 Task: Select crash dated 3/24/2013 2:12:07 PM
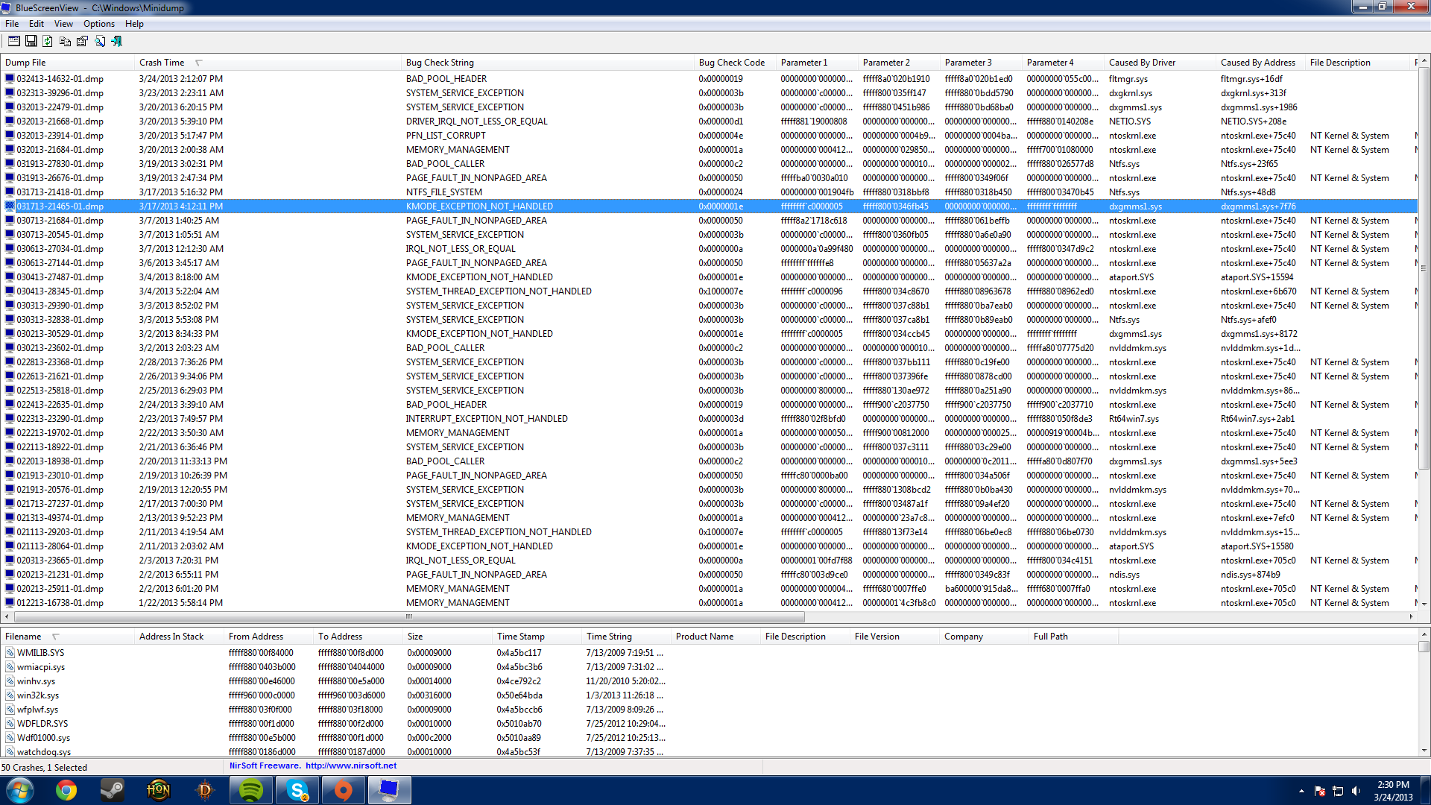click(x=710, y=79)
